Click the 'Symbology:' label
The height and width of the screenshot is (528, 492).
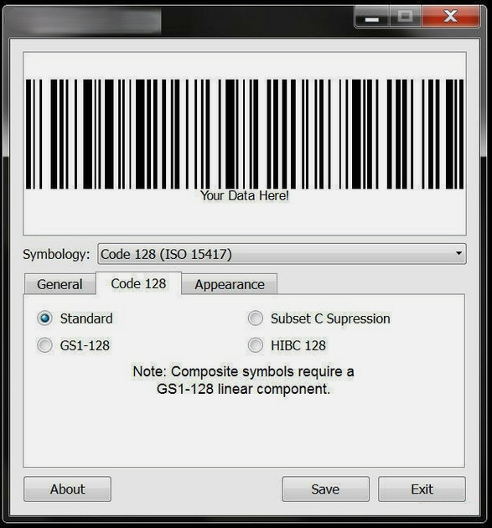pos(56,254)
